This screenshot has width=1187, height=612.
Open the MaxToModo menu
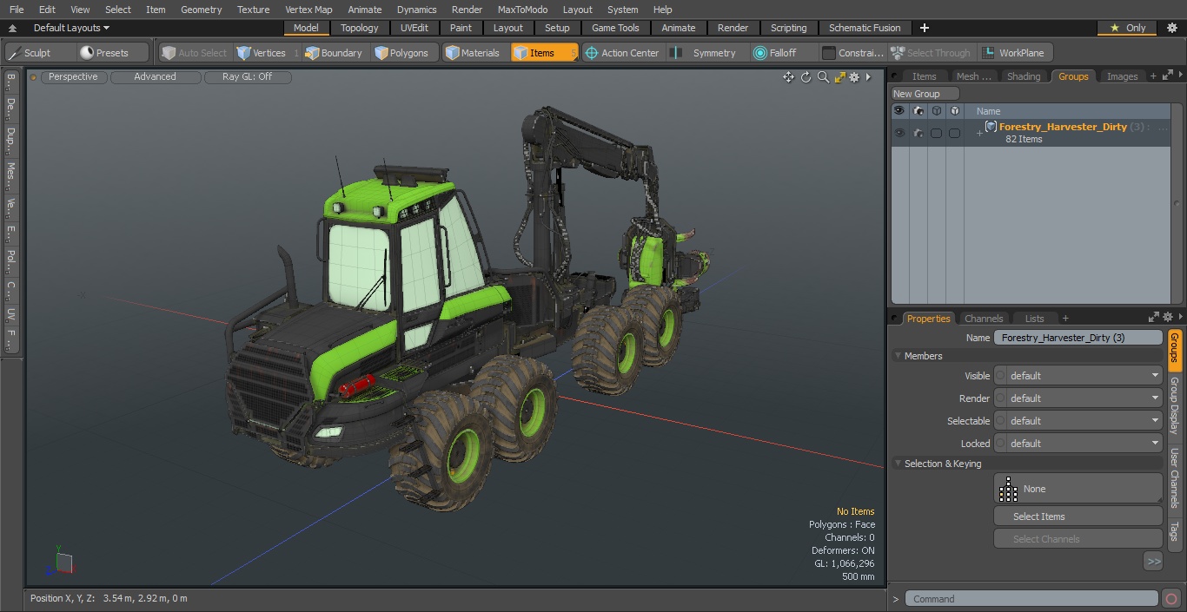[522, 10]
